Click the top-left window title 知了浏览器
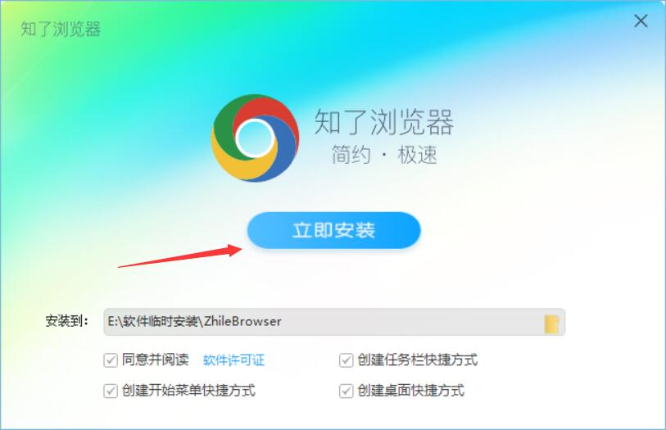 (61, 29)
